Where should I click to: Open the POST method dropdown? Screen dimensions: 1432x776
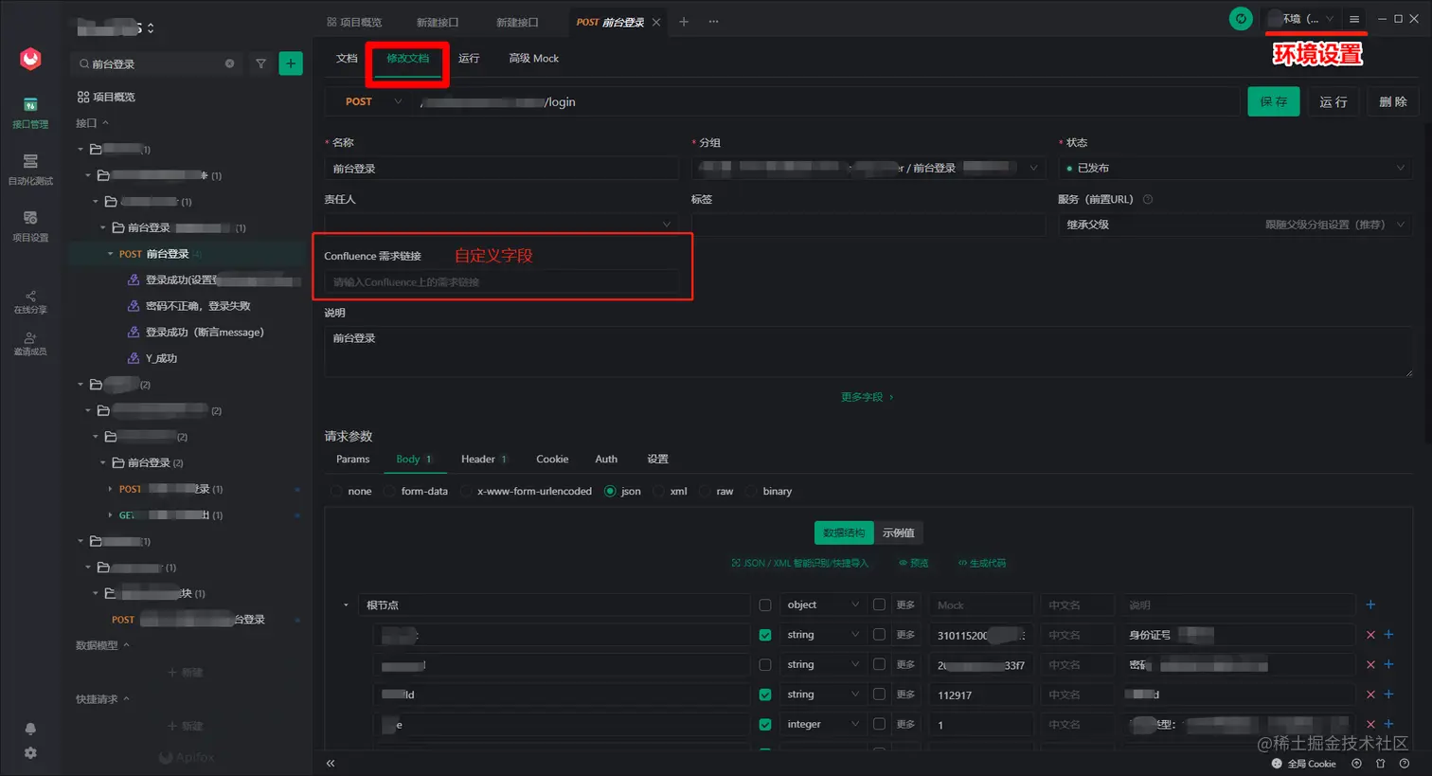372,101
